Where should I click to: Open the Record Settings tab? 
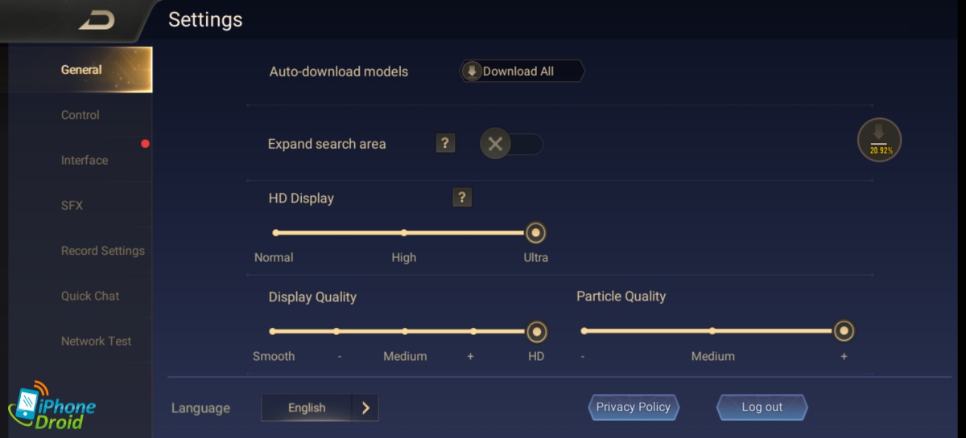click(x=103, y=251)
